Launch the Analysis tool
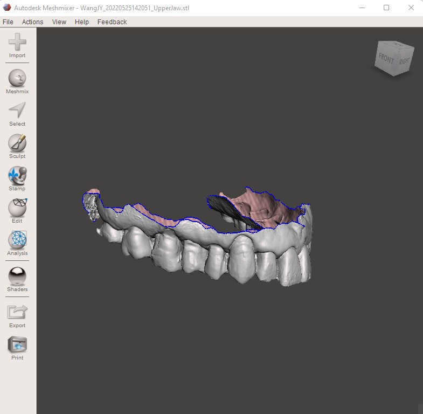The height and width of the screenshot is (414, 423). (17, 240)
